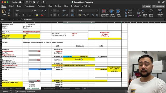Open Find & Select
The width and height of the screenshot is (166, 93).
point(151,13)
